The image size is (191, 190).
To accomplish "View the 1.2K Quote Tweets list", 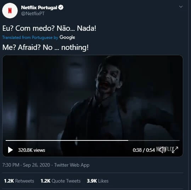I will click(x=61, y=181).
